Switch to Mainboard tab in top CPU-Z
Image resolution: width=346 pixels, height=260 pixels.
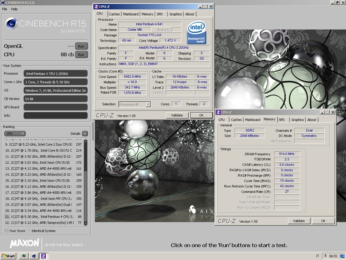tap(131, 14)
